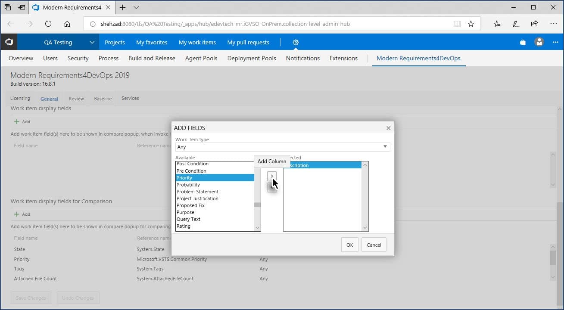Click the add column arrow button
This screenshot has height=310, width=564.
[272, 176]
